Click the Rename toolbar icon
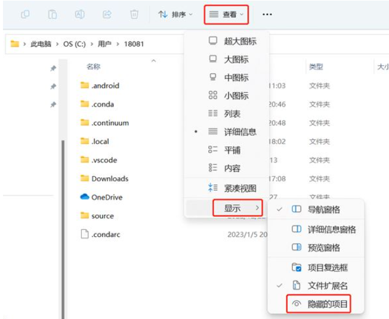Image resolution: width=389 pixels, height=319 pixels. pyautogui.click(x=79, y=14)
